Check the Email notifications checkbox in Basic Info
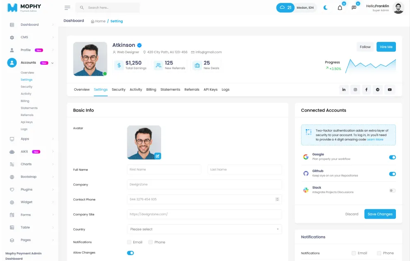Screen dimensions: 410x261 (x=129, y=242)
